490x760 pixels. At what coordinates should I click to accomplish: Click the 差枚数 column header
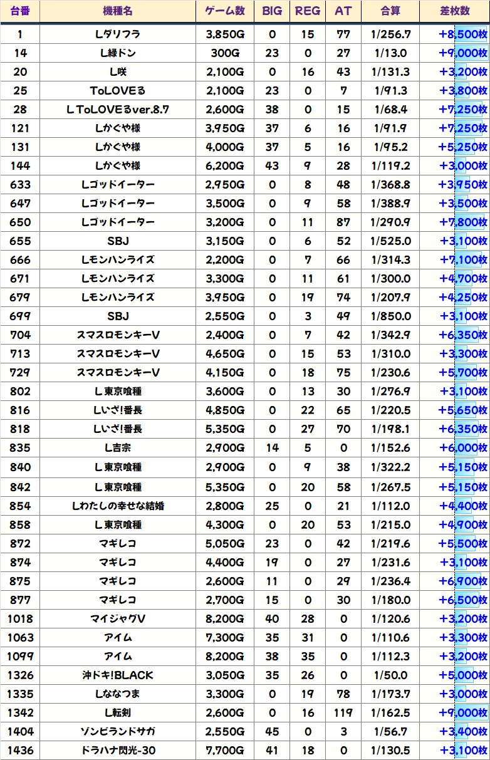tap(455, 11)
